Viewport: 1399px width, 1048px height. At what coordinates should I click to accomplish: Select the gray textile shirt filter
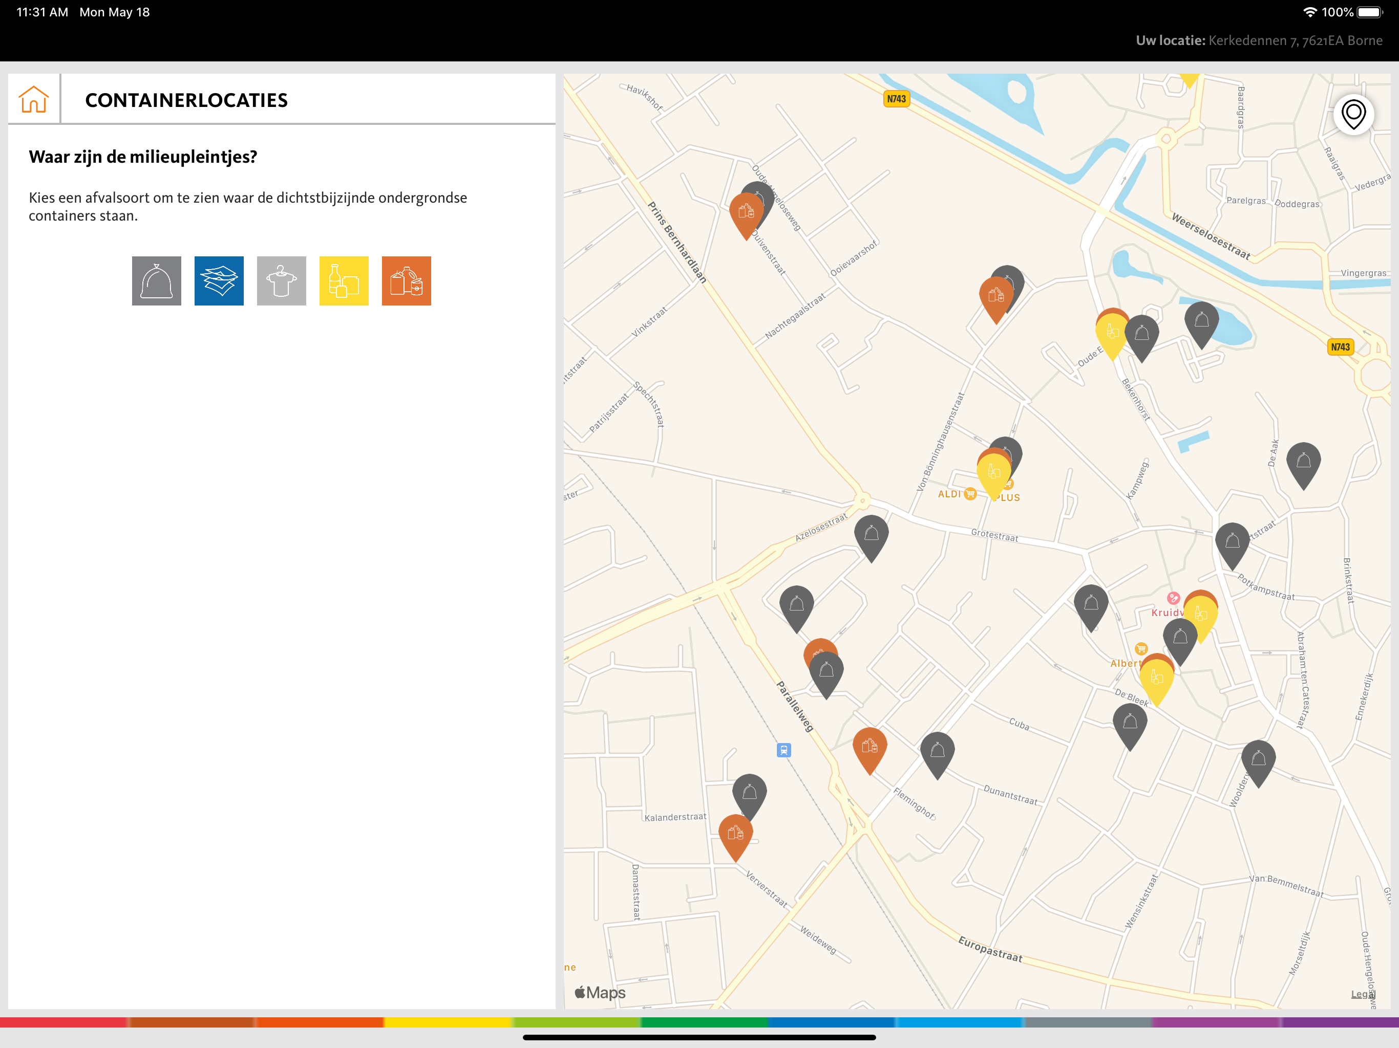click(x=282, y=280)
